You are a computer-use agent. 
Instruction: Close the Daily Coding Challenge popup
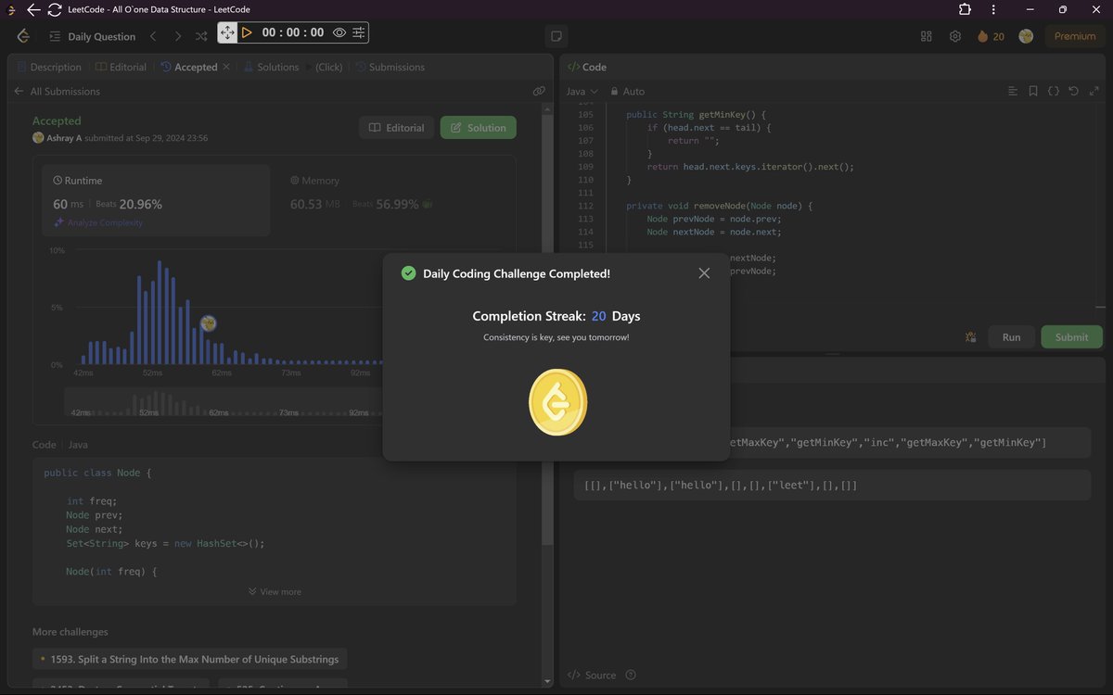[704, 273]
